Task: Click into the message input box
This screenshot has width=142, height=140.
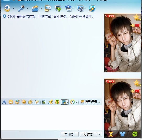Action: tap(51, 118)
